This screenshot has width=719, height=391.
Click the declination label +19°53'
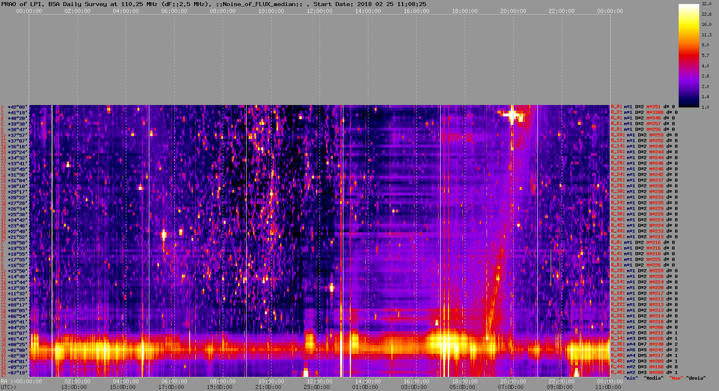point(17,248)
